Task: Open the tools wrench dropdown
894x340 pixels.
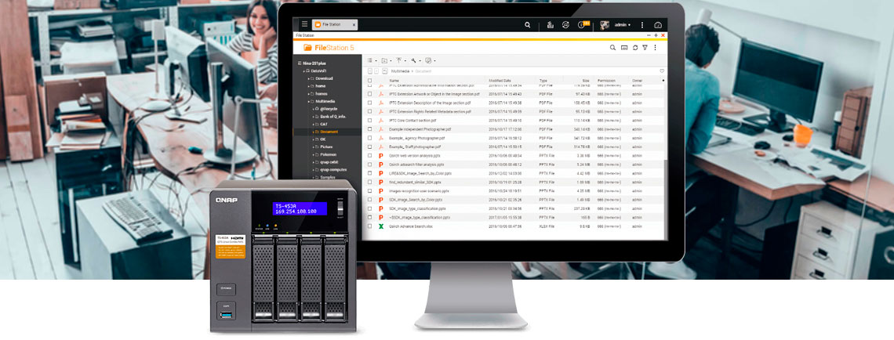Action: 414,60
